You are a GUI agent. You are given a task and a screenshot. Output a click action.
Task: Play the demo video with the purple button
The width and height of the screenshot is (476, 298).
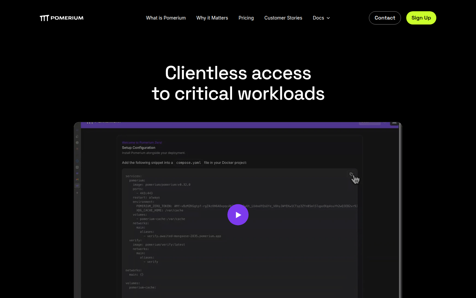coord(238,215)
